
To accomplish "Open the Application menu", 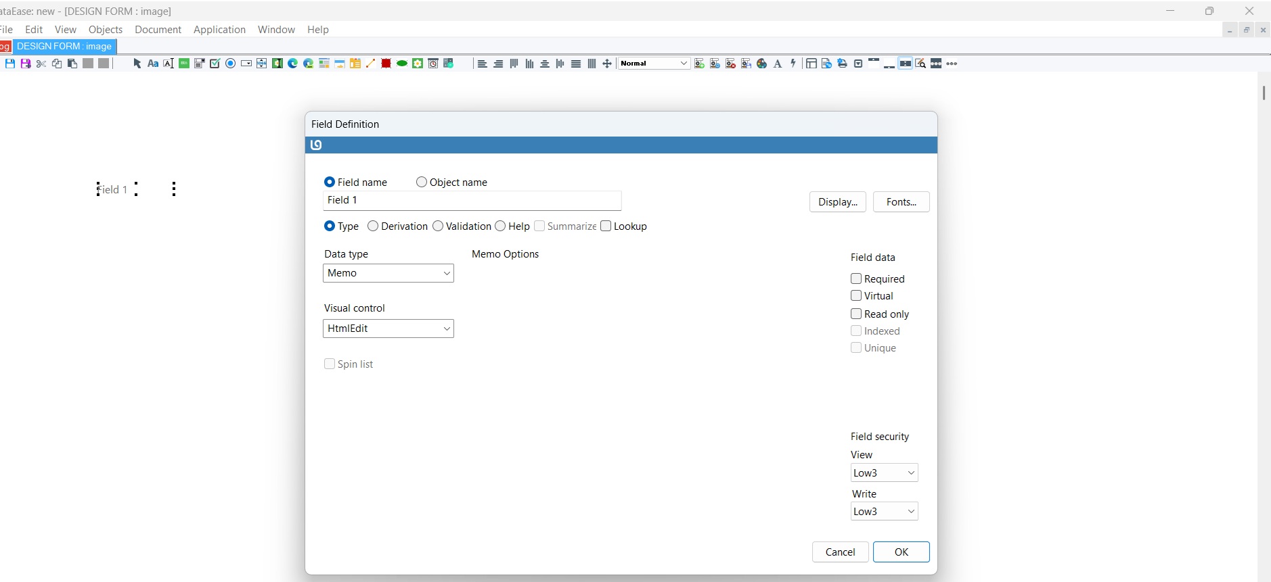I will [219, 30].
